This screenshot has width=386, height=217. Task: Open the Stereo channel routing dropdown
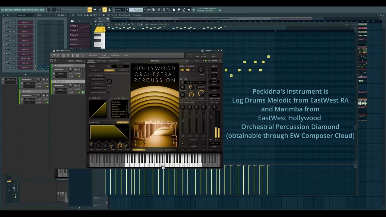click(214, 96)
